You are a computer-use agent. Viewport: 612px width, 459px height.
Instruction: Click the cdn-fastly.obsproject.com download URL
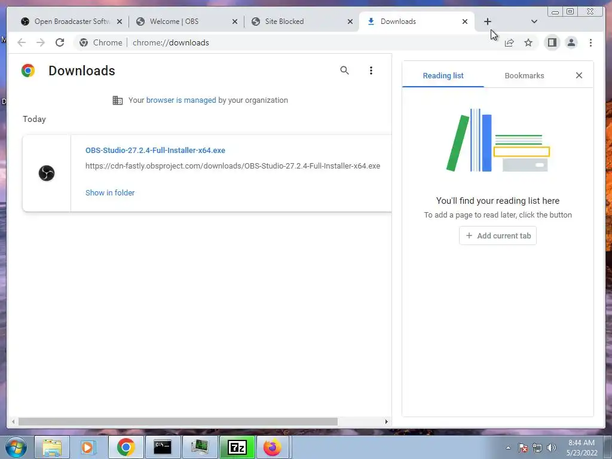[232, 166]
